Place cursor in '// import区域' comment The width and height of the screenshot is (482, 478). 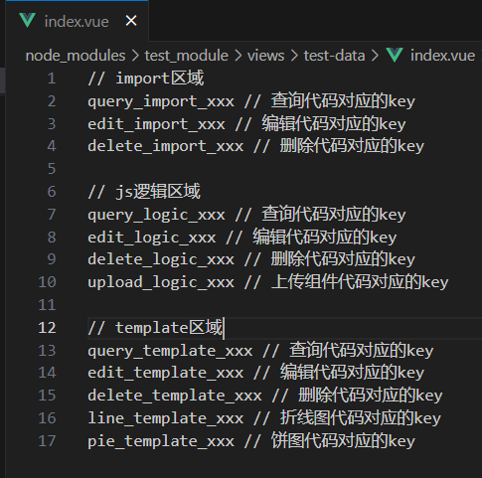click(x=146, y=79)
